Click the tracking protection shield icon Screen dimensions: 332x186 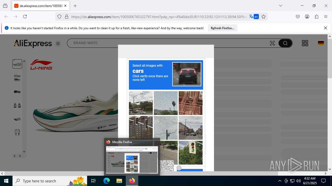click(x=59, y=17)
